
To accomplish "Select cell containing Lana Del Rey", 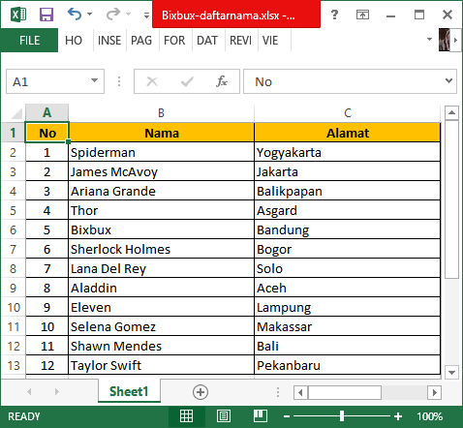I will (162, 268).
